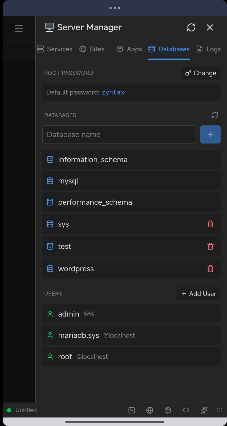
Task: Delete the wordpress database
Action: [x=210, y=269]
